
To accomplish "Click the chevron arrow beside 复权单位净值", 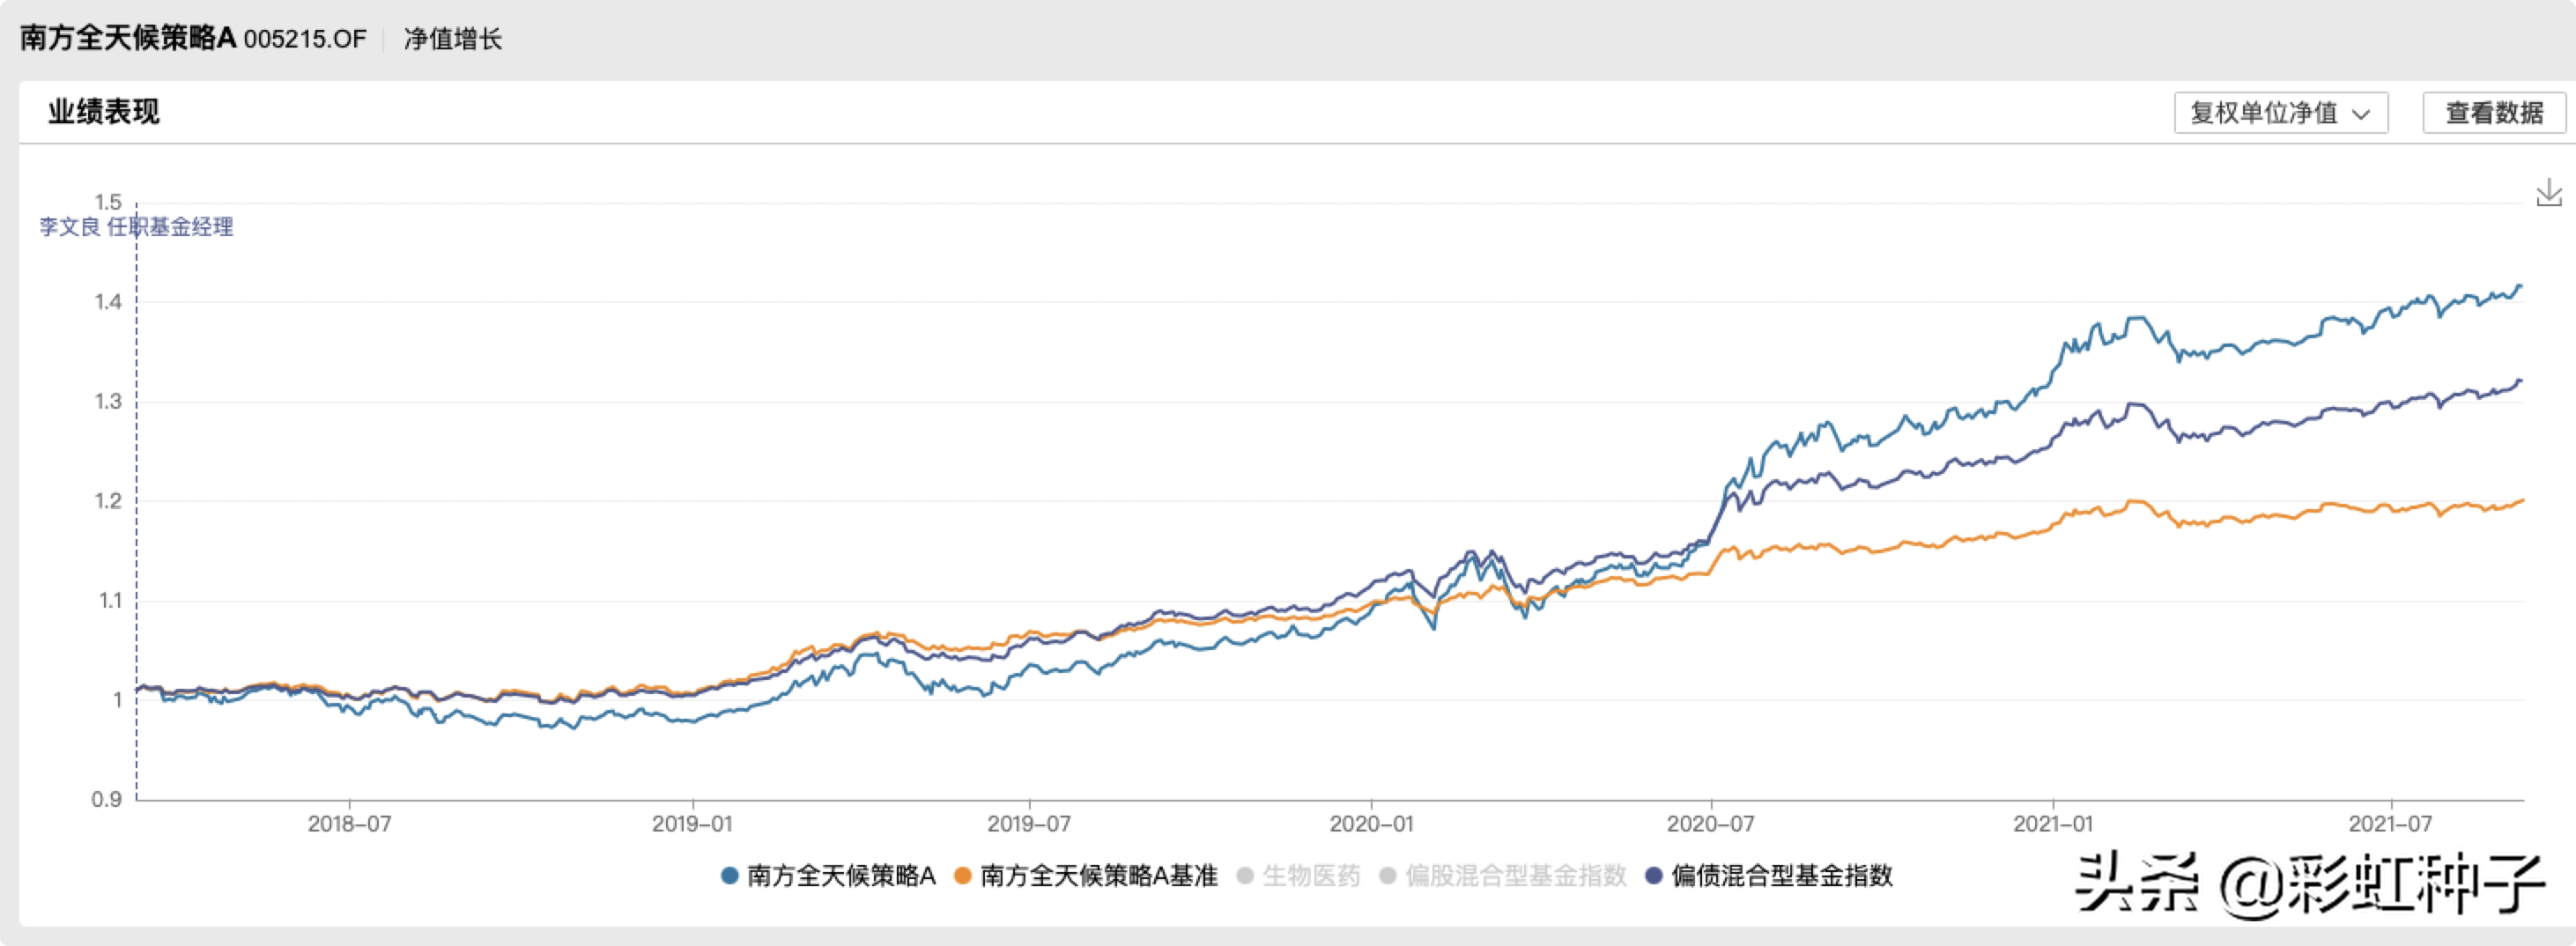I will tap(2361, 114).
